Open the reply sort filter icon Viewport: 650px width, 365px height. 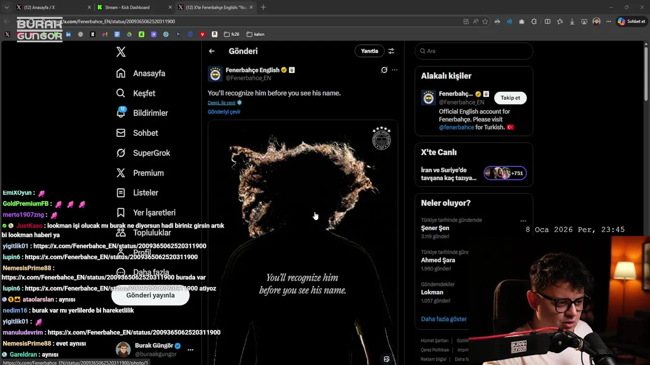[x=391, y=51]
